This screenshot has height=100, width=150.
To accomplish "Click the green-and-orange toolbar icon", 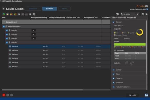I will [15, 14].
